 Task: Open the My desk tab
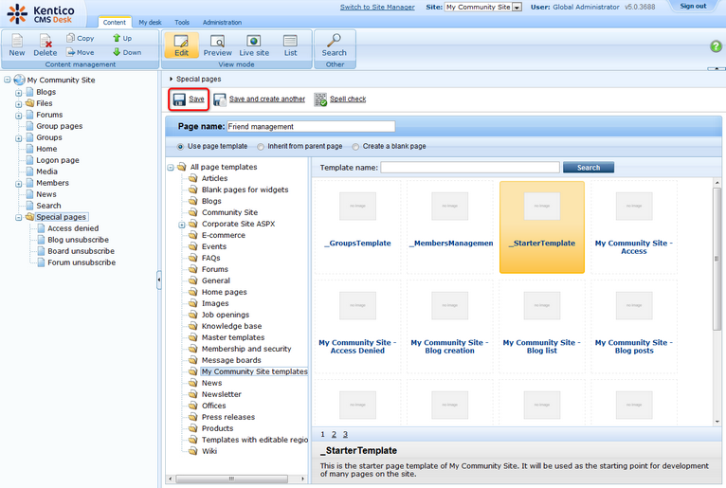[150, 22]
